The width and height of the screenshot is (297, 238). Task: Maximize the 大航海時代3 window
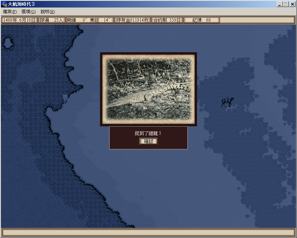(285, 4)
